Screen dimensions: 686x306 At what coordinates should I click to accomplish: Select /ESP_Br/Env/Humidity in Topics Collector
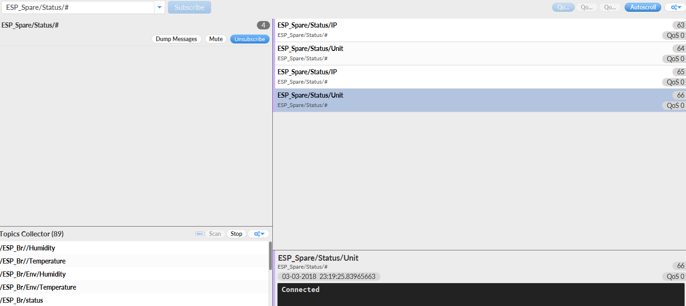pos(33,274)
